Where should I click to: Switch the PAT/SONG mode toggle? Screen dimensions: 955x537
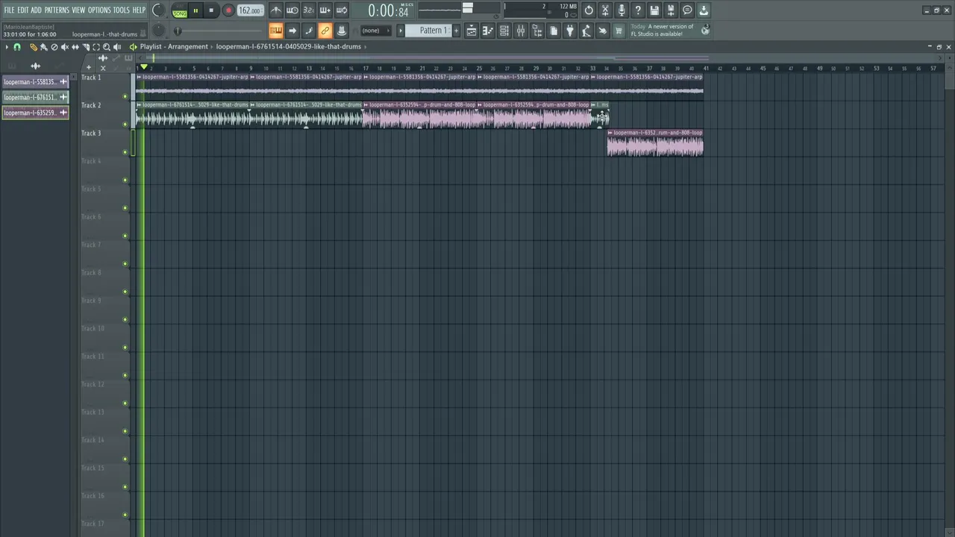(x=180, y=11)
